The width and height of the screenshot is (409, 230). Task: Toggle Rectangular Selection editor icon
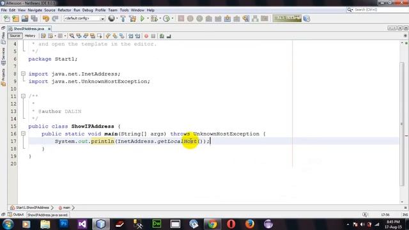(100, 36)
